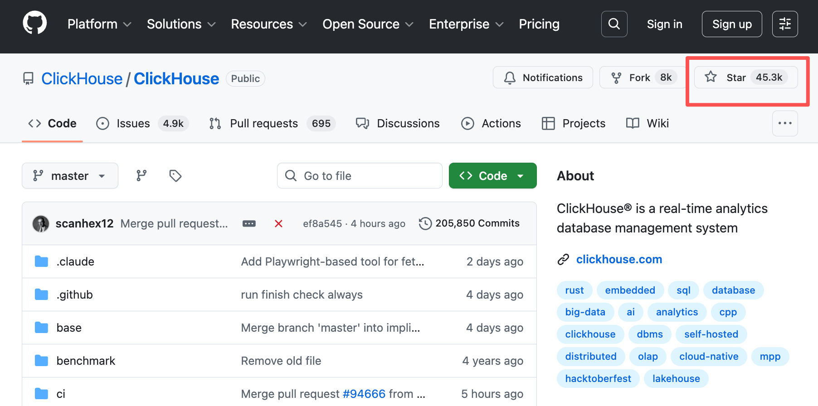Click the GitHub Octocat logo
The height and width of the screenshot is (406, 818).
click(x=35, y=23)
